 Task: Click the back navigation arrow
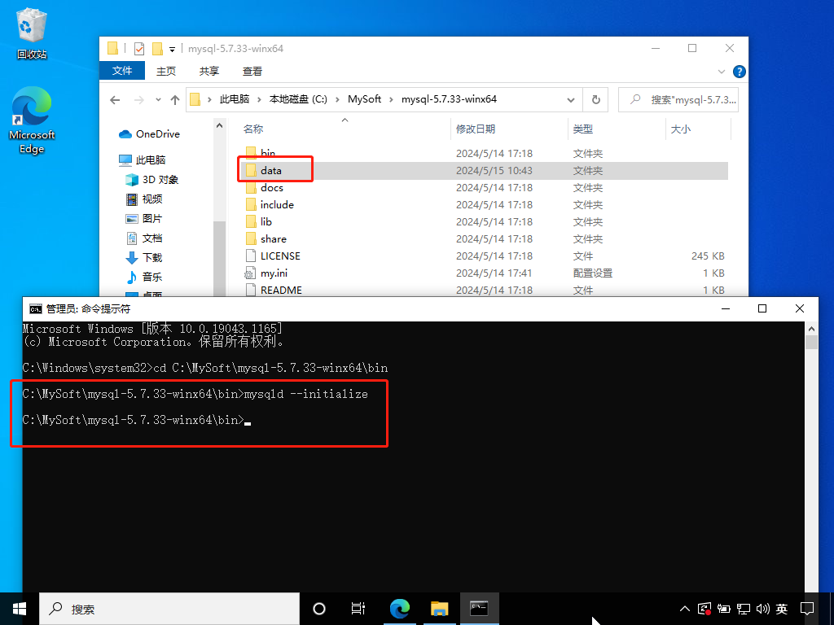point(115,100)
